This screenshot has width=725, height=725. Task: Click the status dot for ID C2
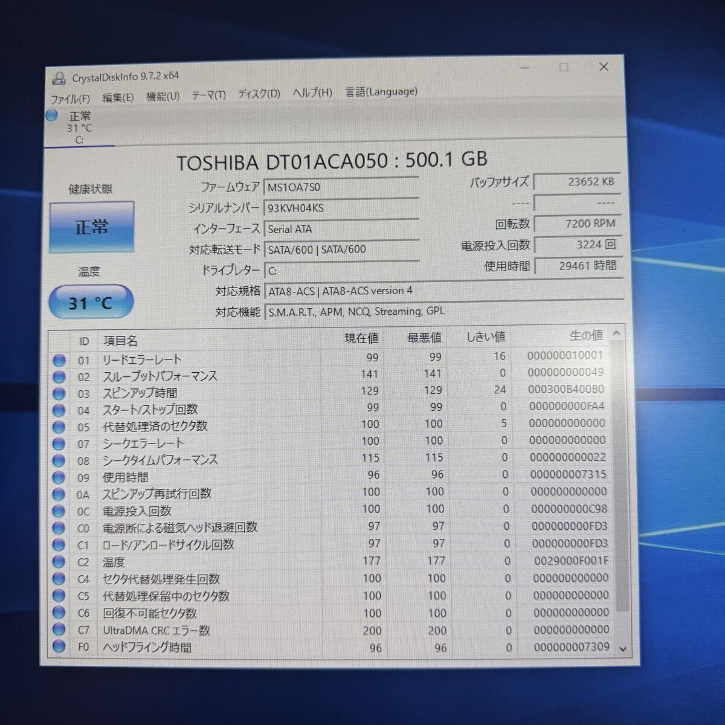tap(59, 562)
